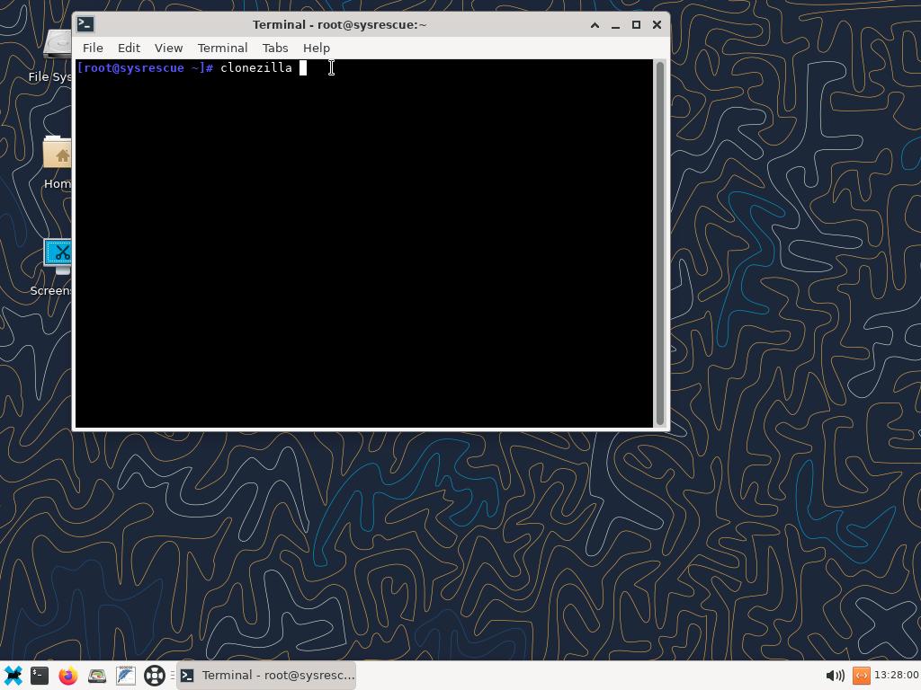This screenshot has height=690, width=921.
Task: Click the terminal's vertical scrollbar
Action: click(x=660, y=243)
